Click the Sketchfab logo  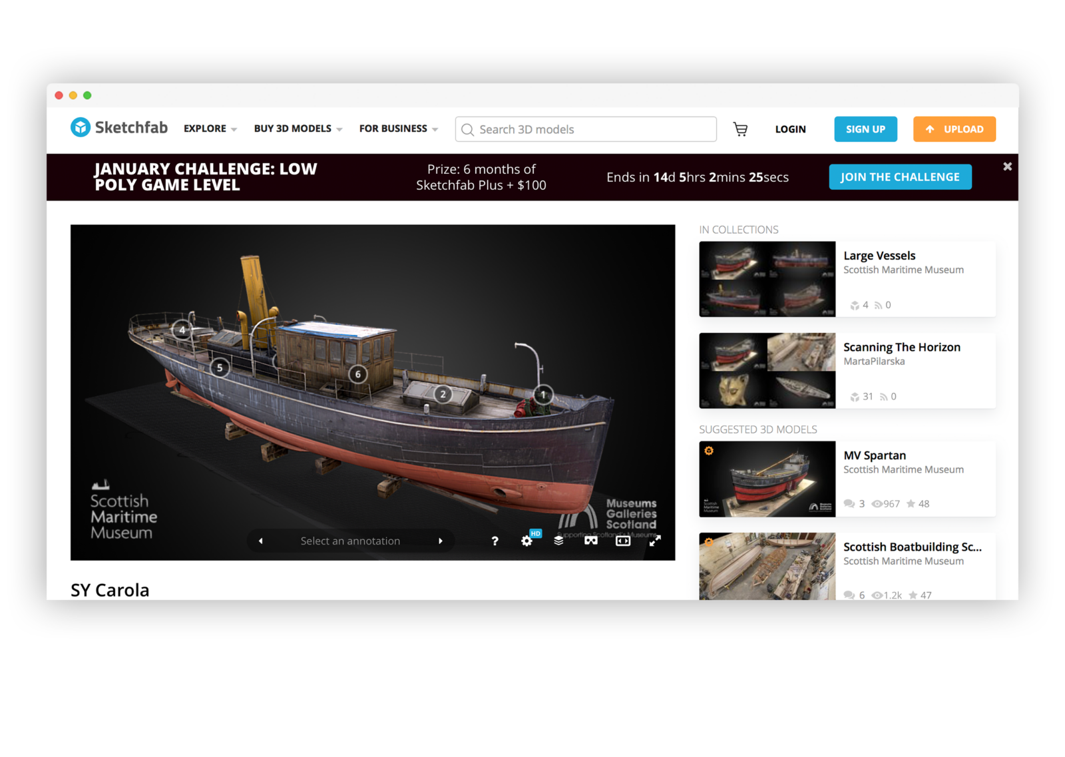(x=118, y=127)
